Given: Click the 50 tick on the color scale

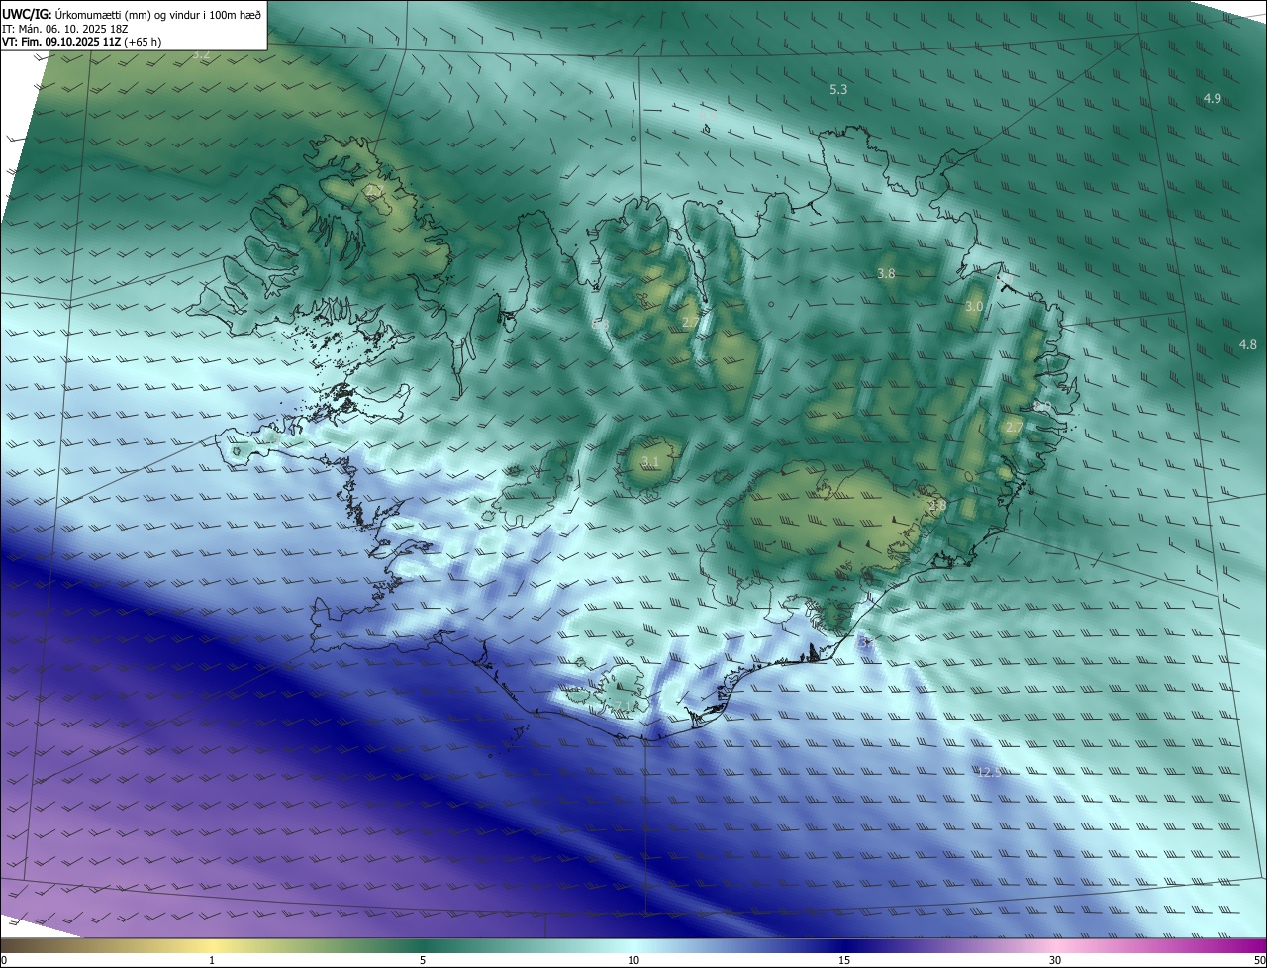Looking at the screenshot, I should [x=1258, y=960].
